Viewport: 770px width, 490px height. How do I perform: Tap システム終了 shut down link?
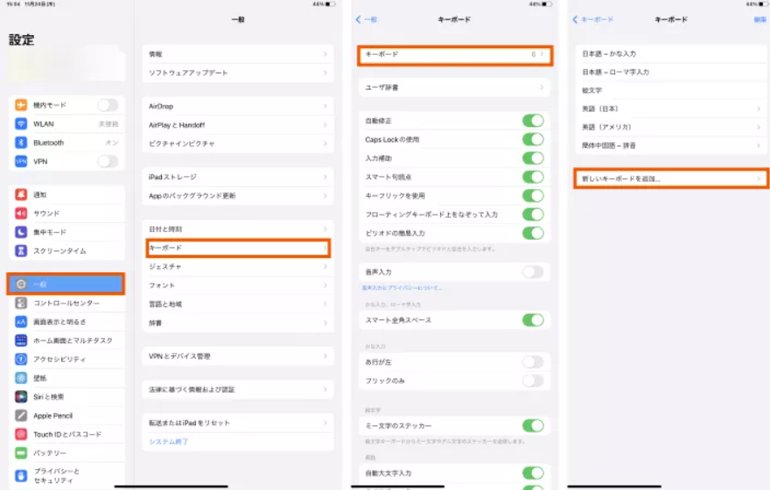[x=169, y=441]
